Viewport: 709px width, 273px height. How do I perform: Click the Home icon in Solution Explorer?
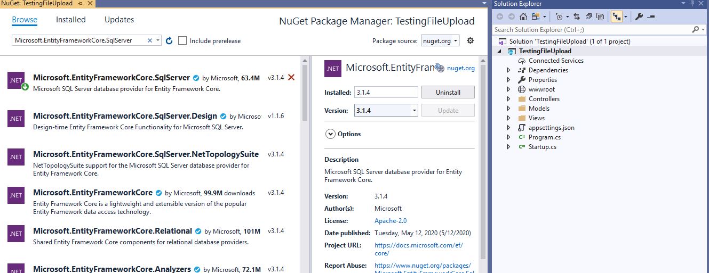click(x=523, y=16)
